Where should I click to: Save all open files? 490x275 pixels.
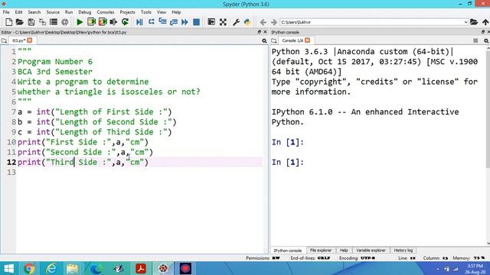coord(42,22)
